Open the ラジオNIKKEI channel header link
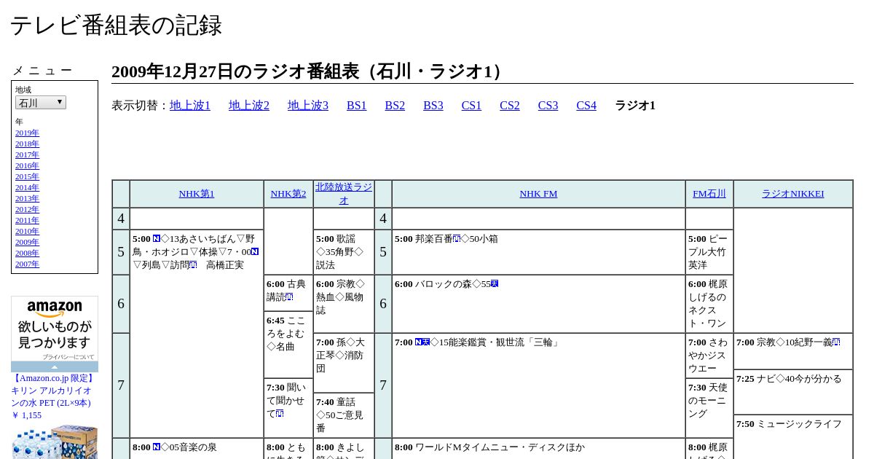Viewport: 874px width, 459px height. click(x=793, y=194)
